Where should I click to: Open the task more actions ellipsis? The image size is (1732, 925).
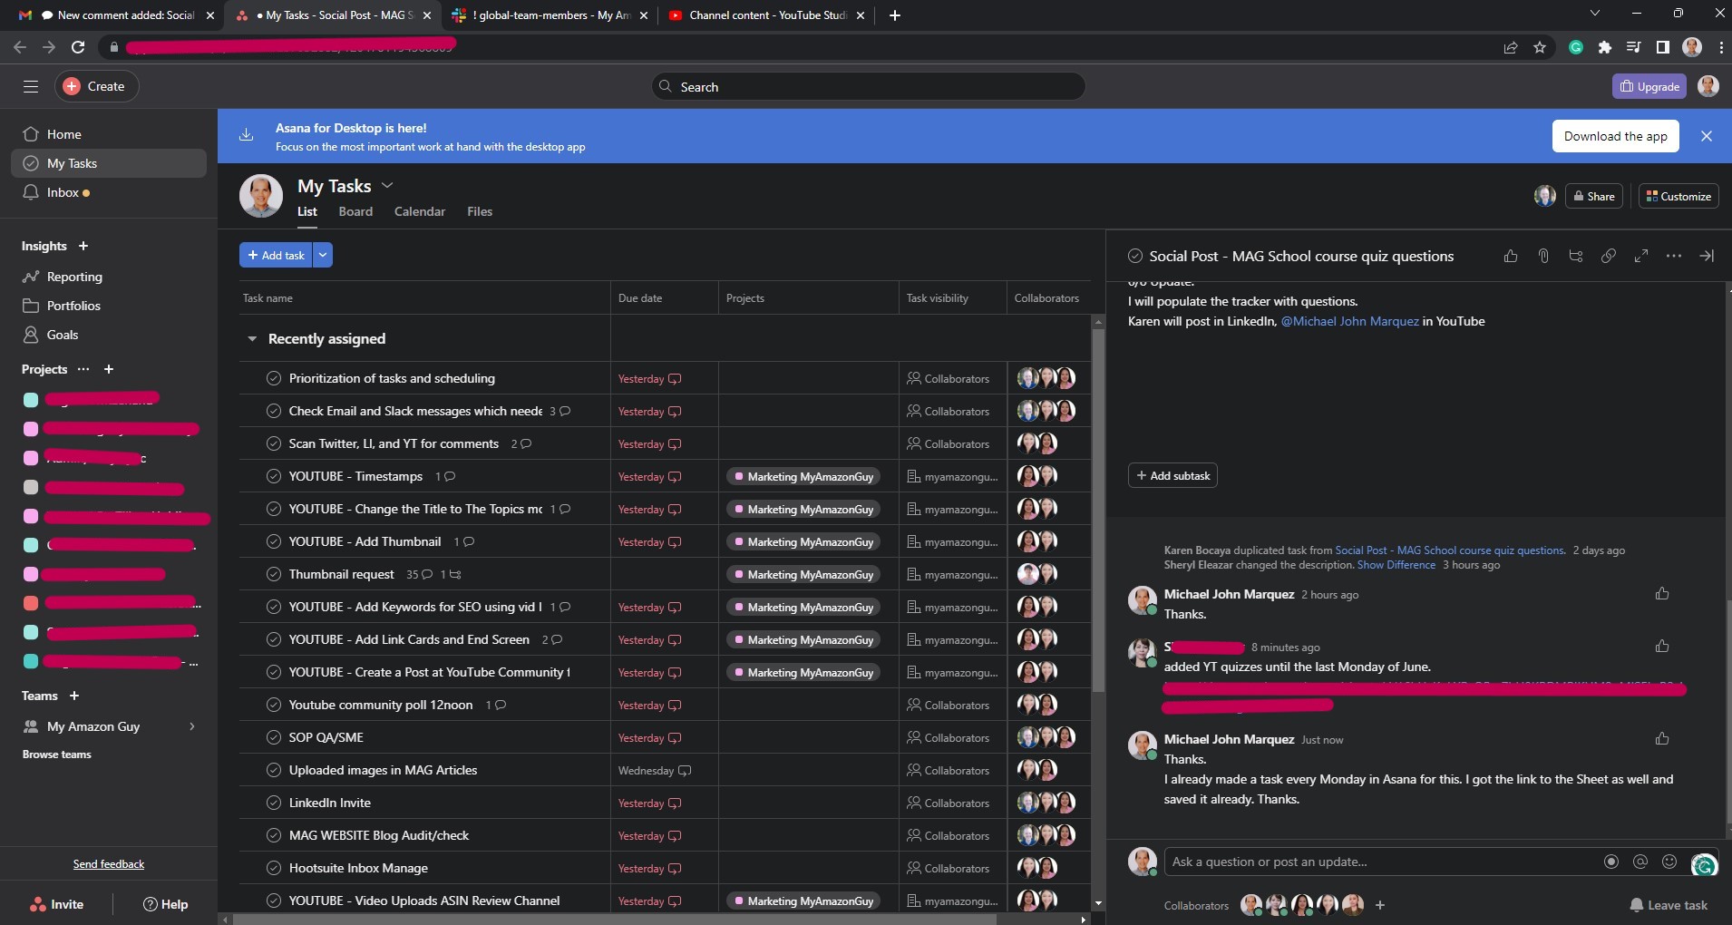[1674, 257]
